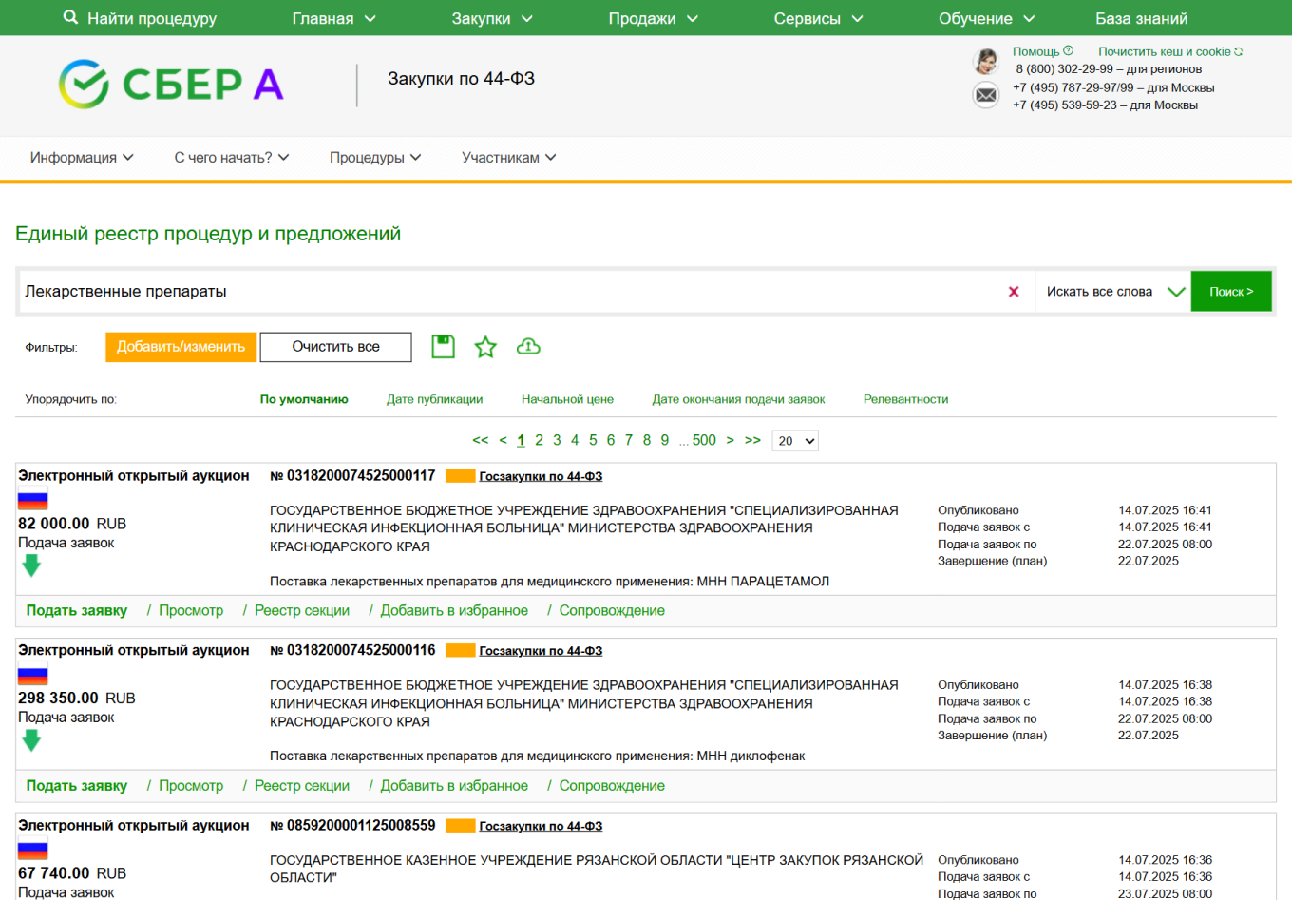Open the Искать все слова dropdown
The width and height of the screenshot is (1292, 900).
(1113, 292)
